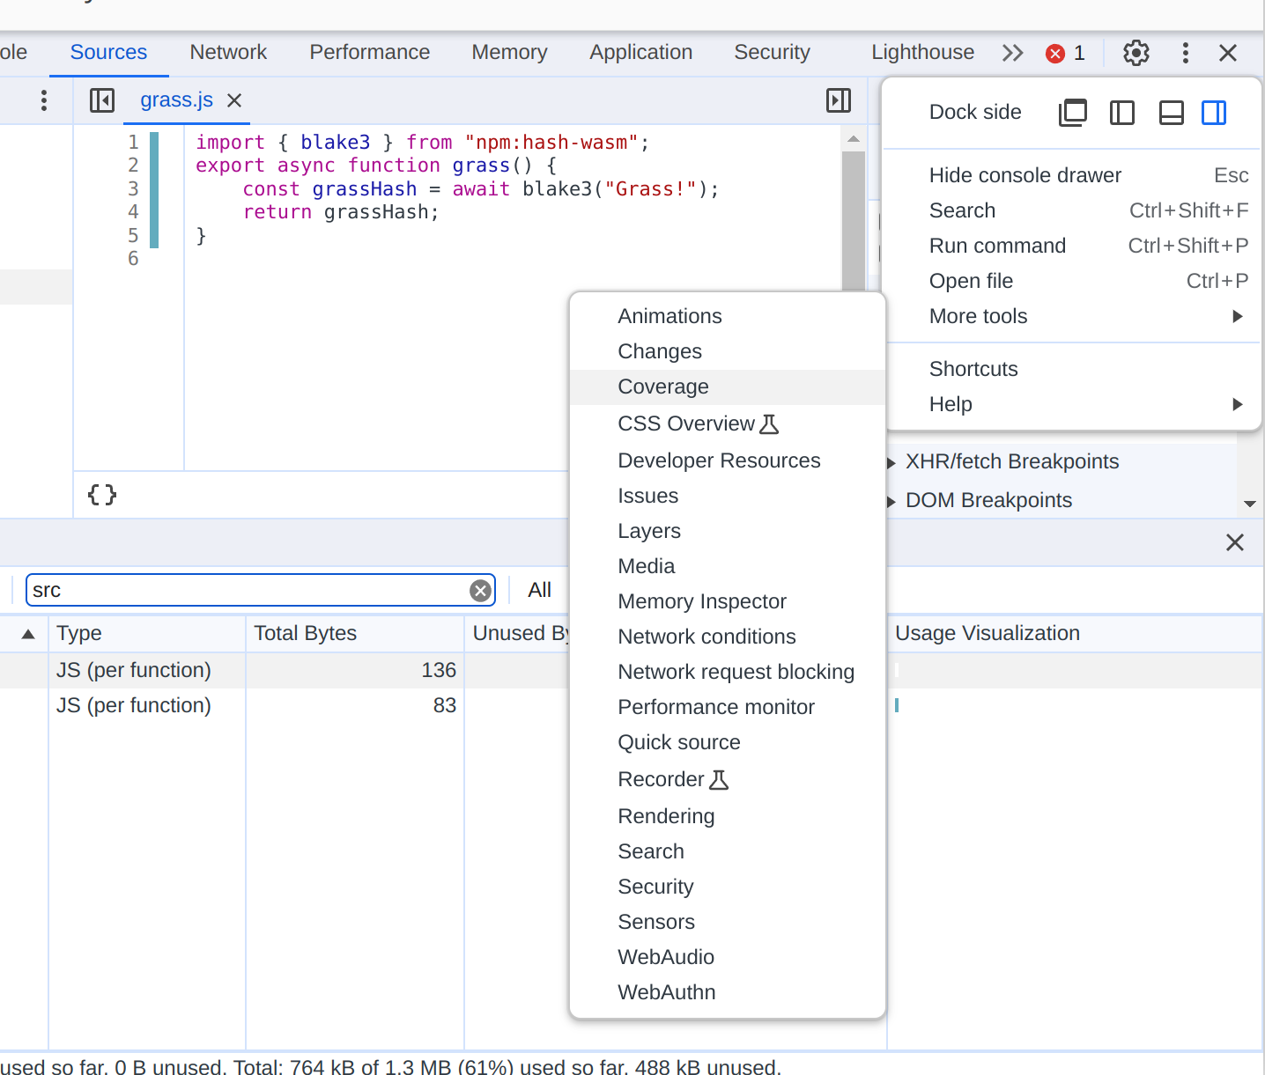This screenshot has height=1075, width=1265.
Task: Open DevTools settings gear
Action: coord(1136,53)
